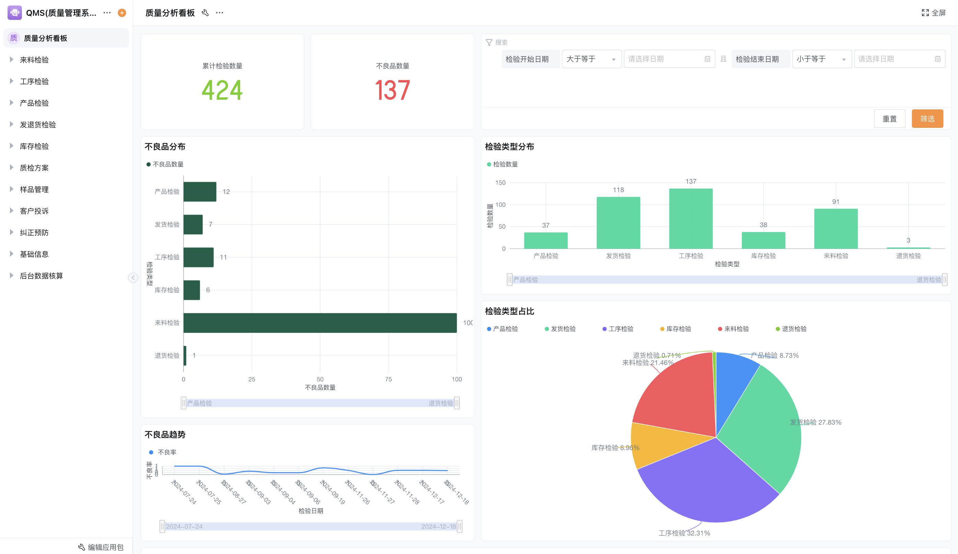Click the QMS app logo icon

[x=14, y=13]
